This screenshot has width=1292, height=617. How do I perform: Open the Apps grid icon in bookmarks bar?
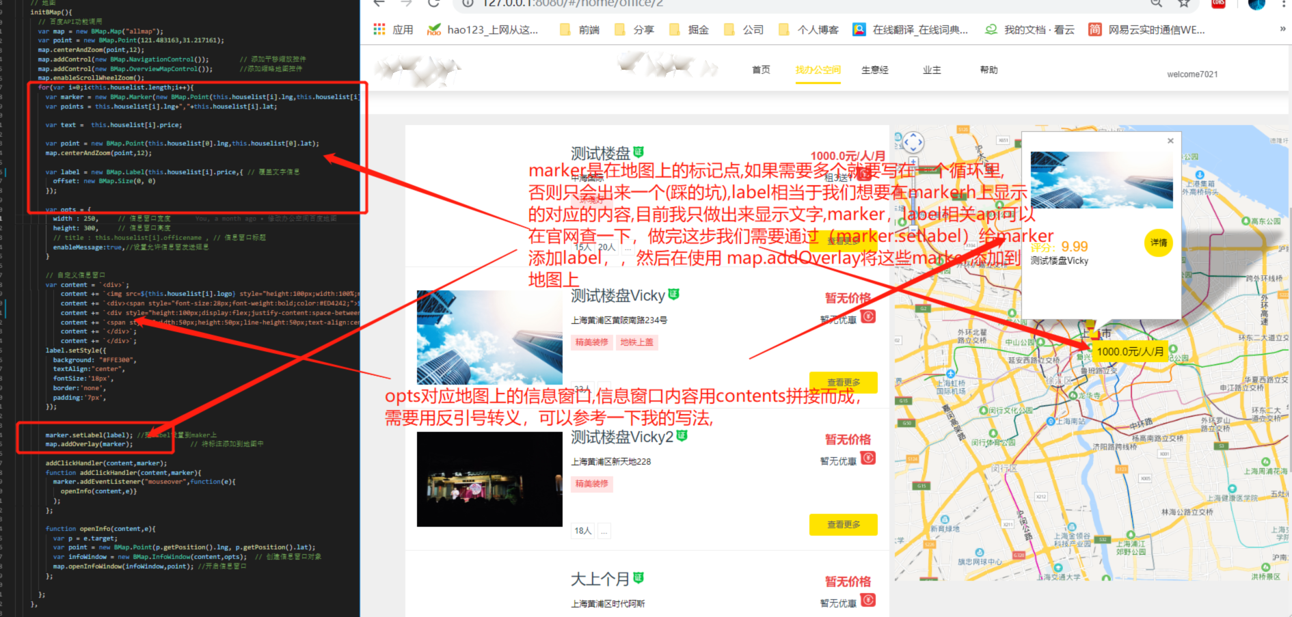click(379, 29)
